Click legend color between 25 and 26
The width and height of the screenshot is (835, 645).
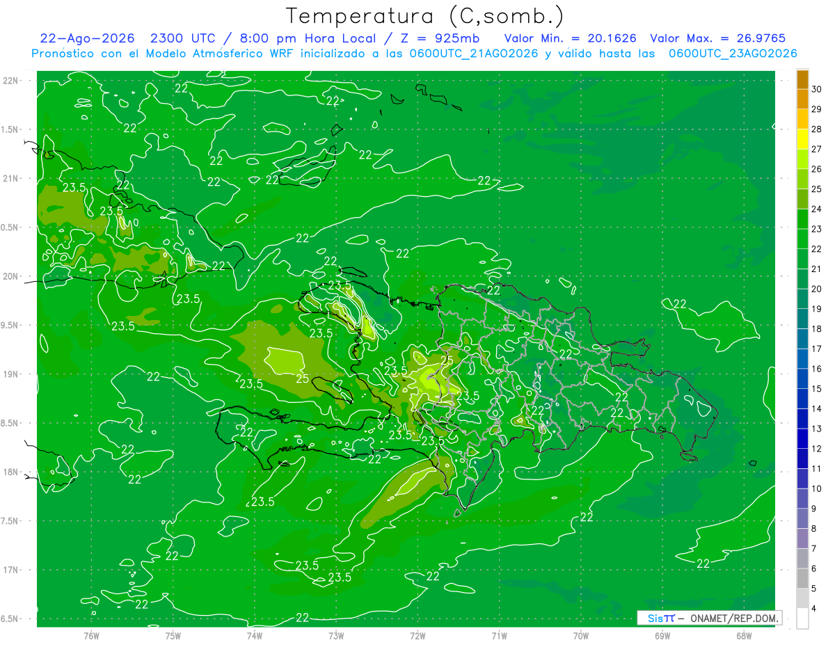coord(802,180)
